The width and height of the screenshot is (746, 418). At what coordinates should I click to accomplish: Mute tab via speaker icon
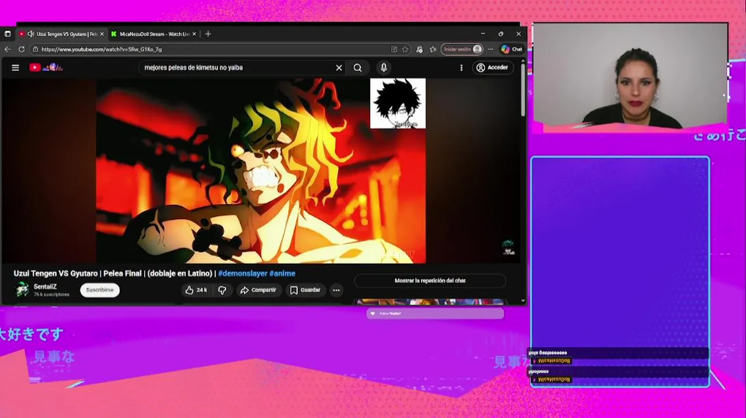[31, 34]
